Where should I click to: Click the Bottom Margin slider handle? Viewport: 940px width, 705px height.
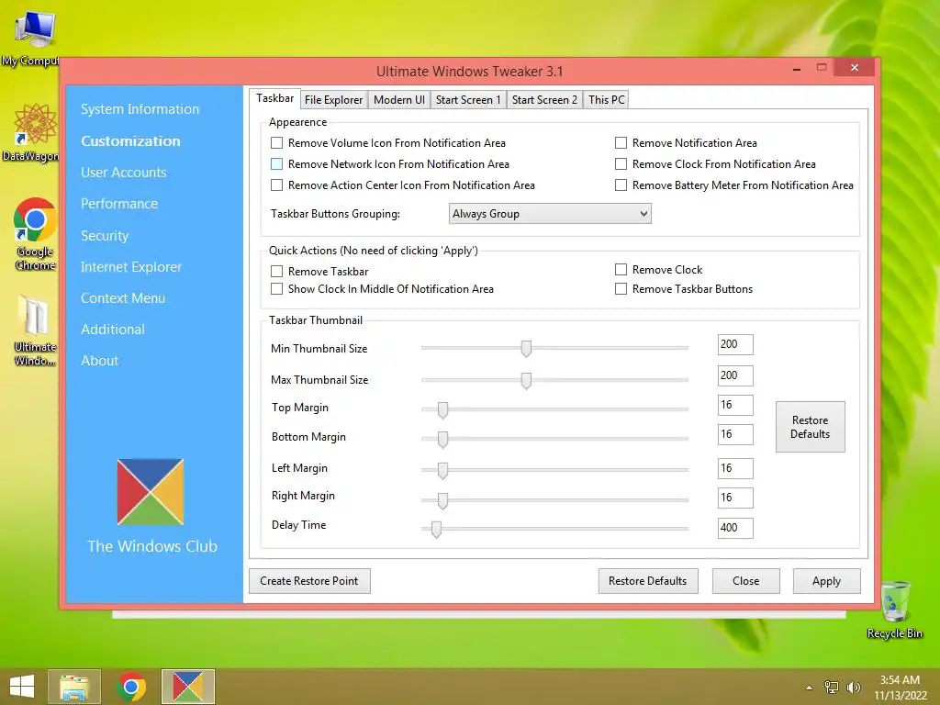tap(442, 440)
